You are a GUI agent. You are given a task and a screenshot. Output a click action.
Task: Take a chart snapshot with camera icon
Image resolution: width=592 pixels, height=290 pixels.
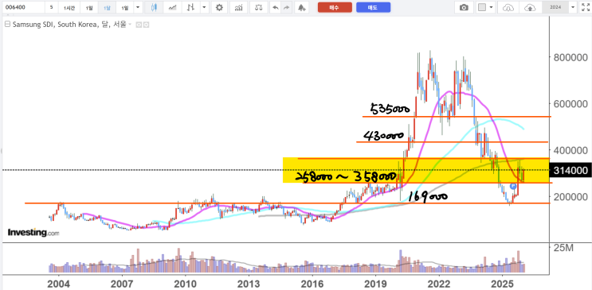(x=464, y=7)
